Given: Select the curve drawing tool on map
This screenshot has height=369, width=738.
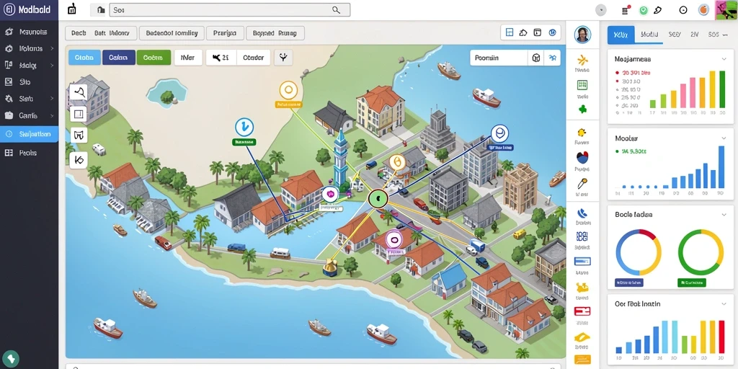Looking at the screenshot, I should click(79, 92).
